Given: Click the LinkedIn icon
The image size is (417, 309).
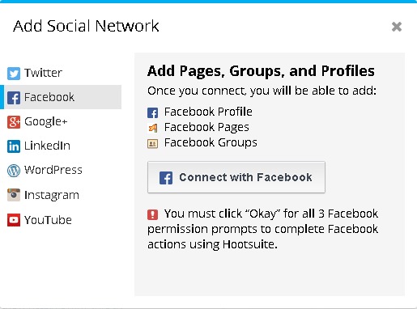Looking at the screenshot, I should (x=14, y=146).
